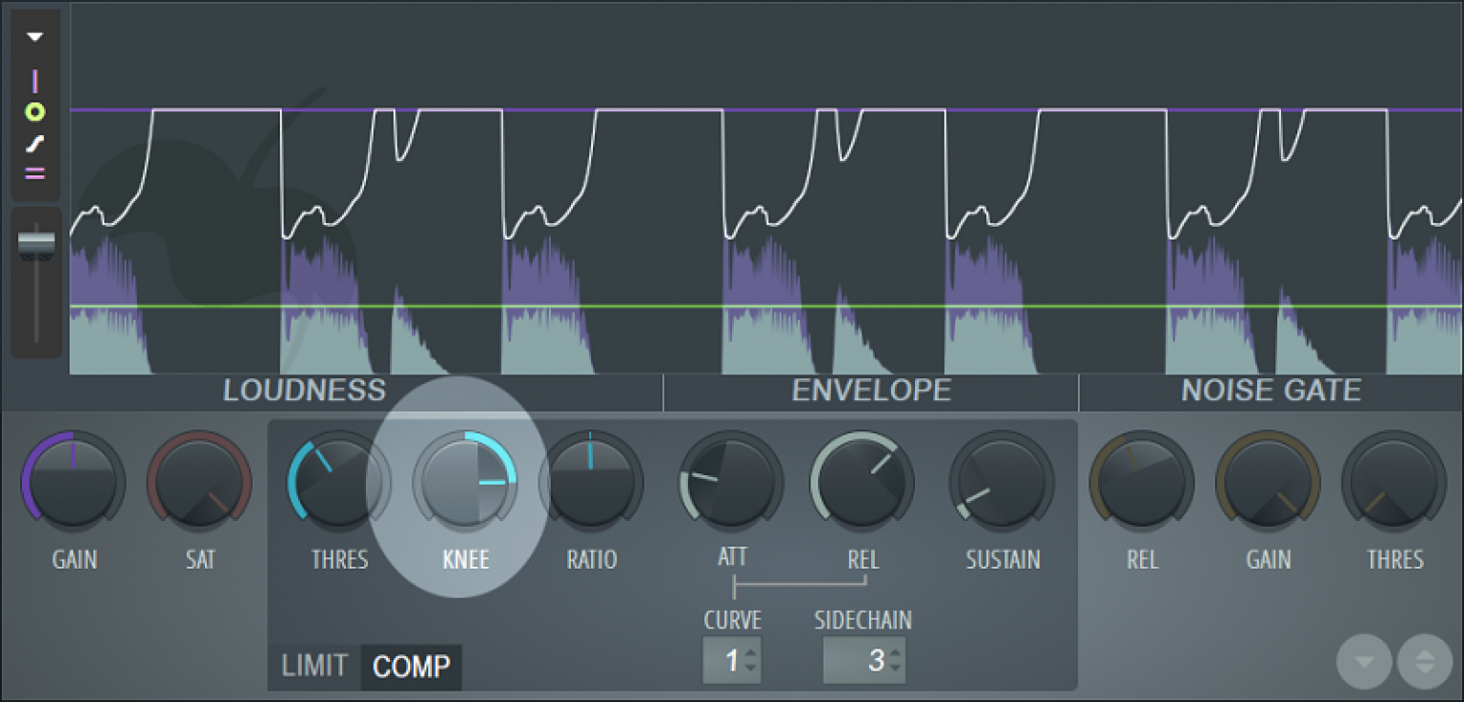Switch to the LIMIT tab
Viewport: 1464px width, 702px height.
click(315, 667)
